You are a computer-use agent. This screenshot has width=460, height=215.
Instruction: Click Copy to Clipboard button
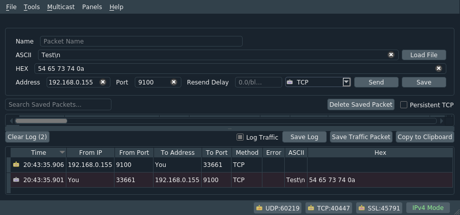point(425,137)
